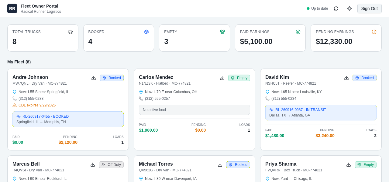Click Marcus Bell driver name
Image resolution: width=389 pixels, height=182 pixels.
[x=26, y=164]
